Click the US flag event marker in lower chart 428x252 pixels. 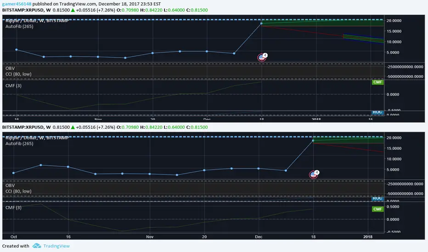pyautogui.click(x=314, y=175)
